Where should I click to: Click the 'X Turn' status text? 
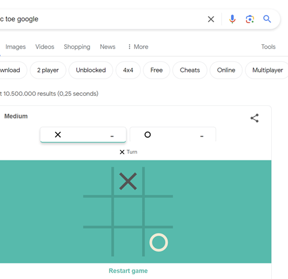(128, 152)
